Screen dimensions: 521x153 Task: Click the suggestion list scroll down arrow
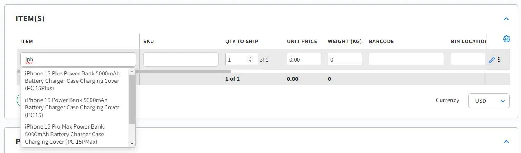tap(132, 143)
